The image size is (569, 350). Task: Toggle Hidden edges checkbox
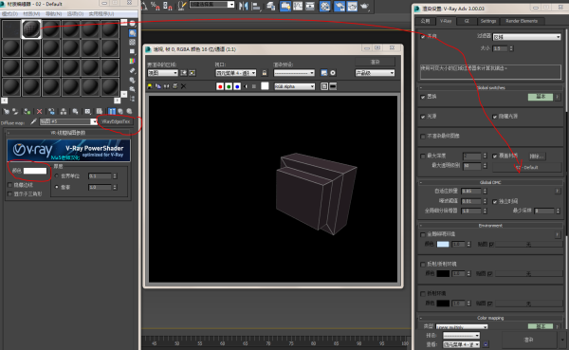[x=9, y=185]
